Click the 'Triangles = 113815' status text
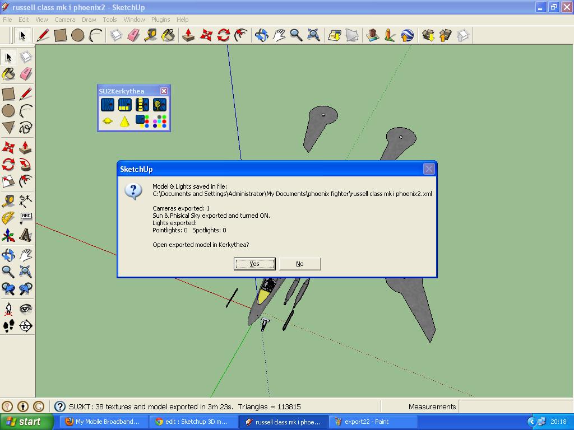The width and height of the screenshot is (574, 430). pyautogui.click(x=269, y=406)
